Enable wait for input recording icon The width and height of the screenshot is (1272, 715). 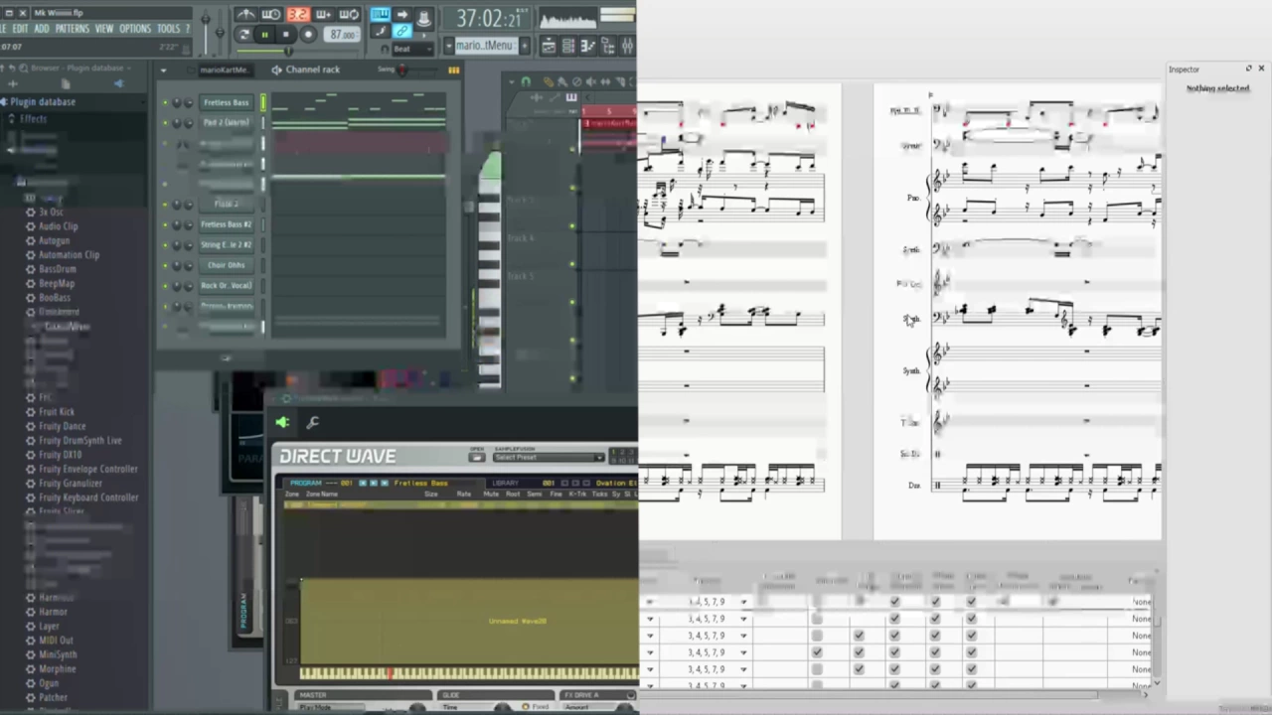[x=270, y=15]
